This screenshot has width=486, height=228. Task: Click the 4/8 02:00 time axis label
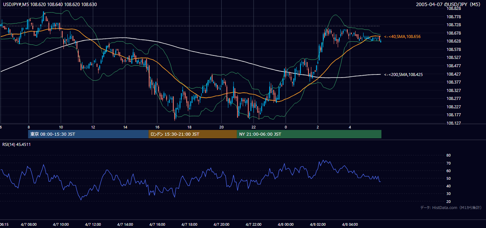[x=318, y=225]
